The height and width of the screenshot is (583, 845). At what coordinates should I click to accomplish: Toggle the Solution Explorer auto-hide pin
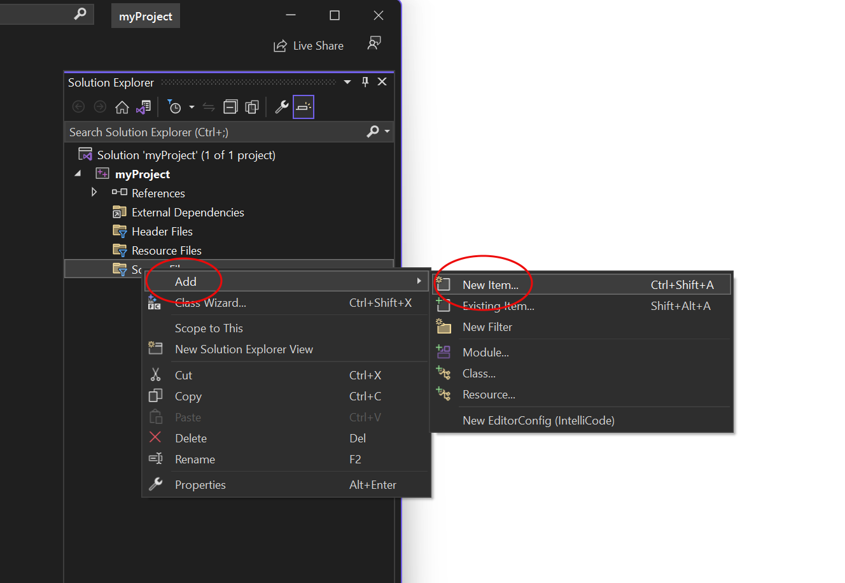[365, 81]
